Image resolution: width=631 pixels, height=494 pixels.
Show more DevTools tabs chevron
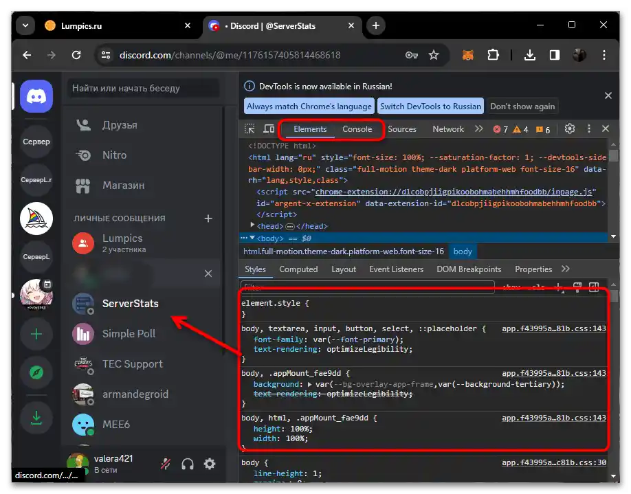tap(478, 129)
